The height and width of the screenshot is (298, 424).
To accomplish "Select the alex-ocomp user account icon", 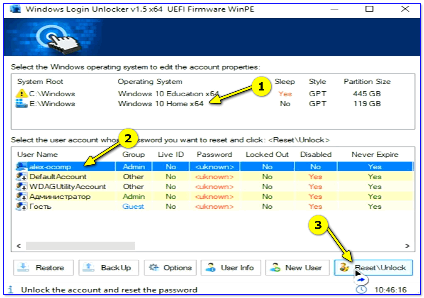I will pos(22,167).
